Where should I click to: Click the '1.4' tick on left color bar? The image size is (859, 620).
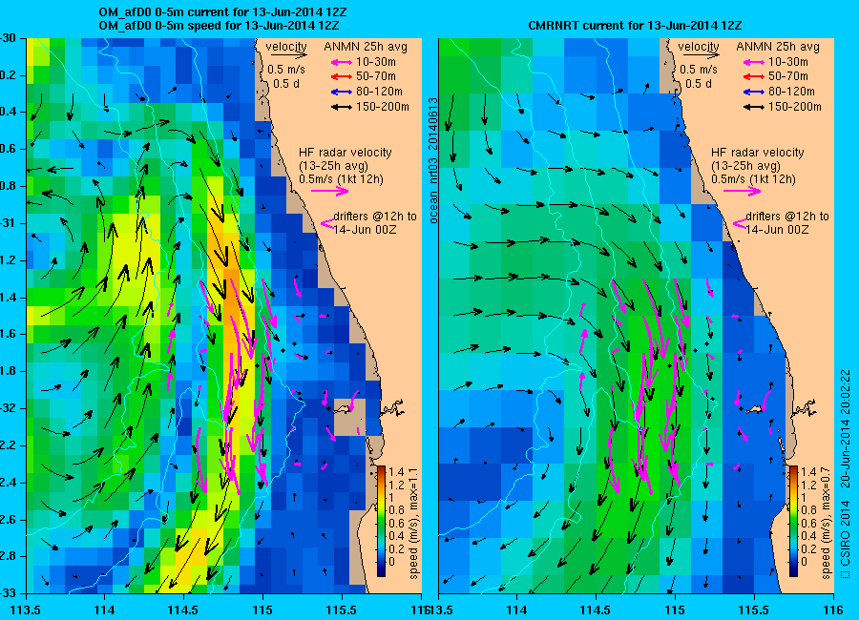tap(396, 471)
